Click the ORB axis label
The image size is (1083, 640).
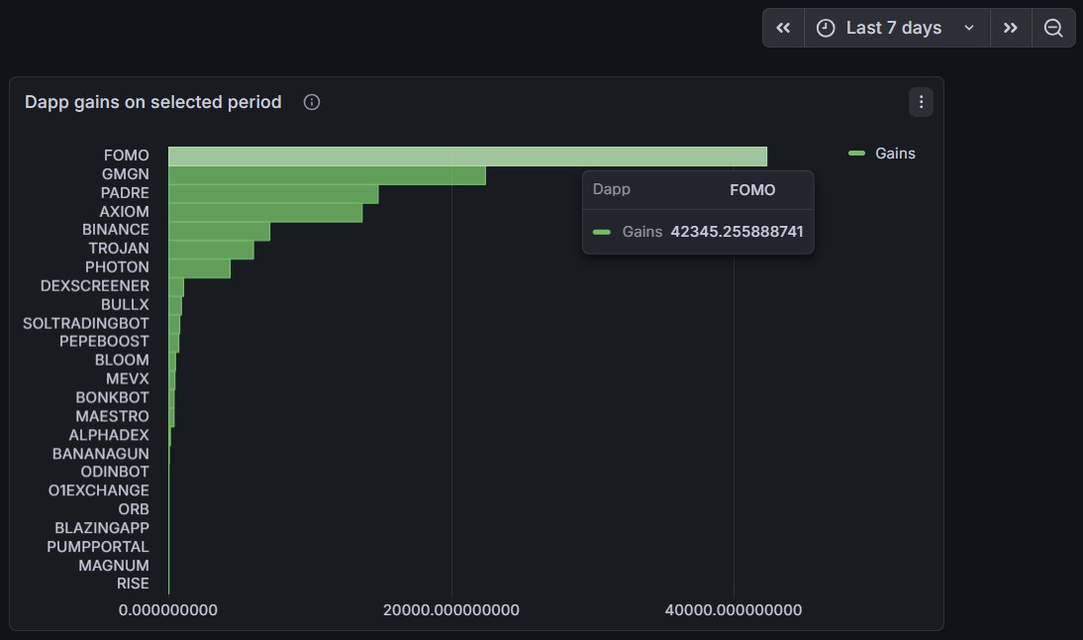(134, 508)
